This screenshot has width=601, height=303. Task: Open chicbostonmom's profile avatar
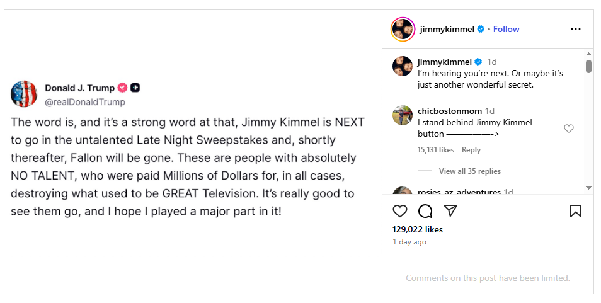pyautogui.click(x=403, y=115)
